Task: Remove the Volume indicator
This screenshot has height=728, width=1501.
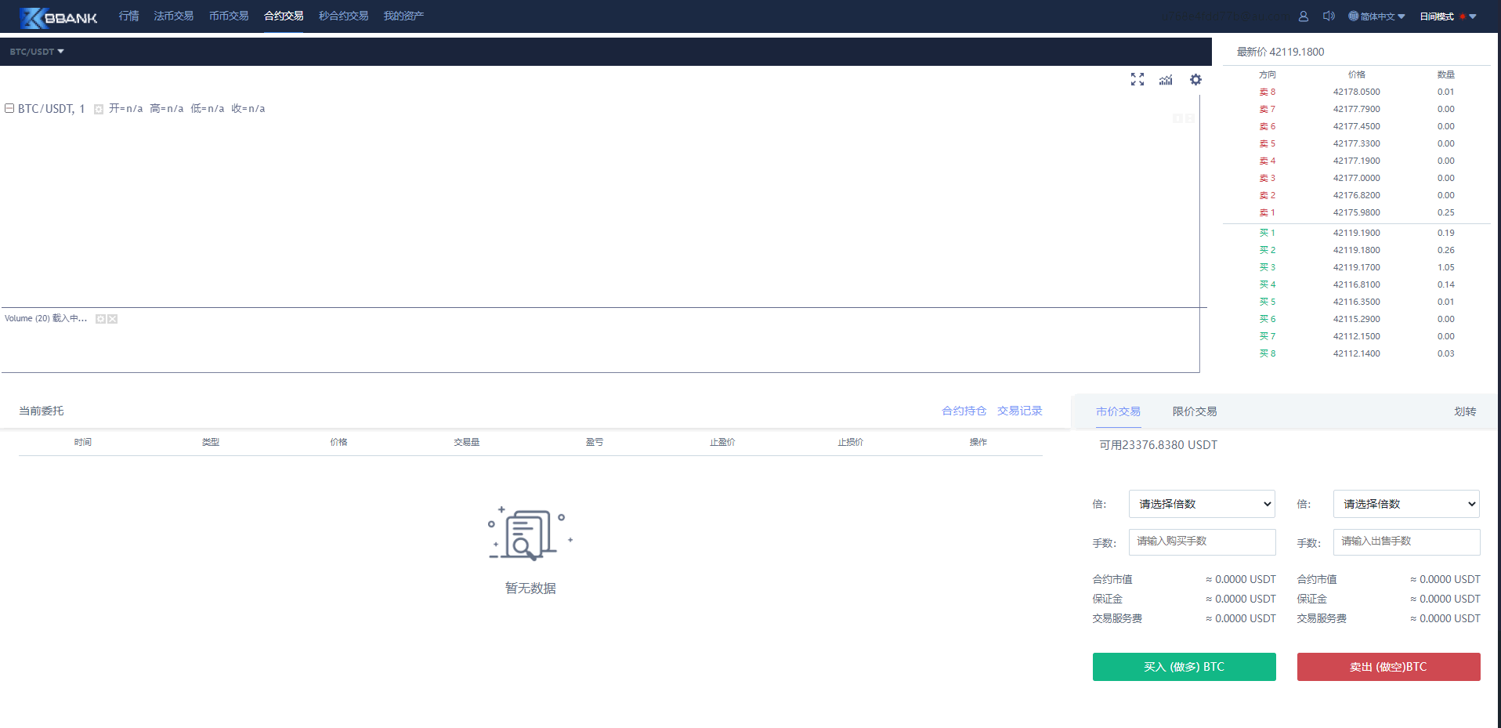Action: [x=113, y=319]
